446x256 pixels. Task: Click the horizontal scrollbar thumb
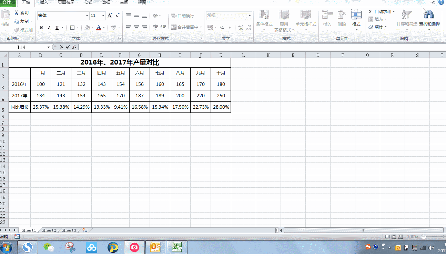coord(364,230)
